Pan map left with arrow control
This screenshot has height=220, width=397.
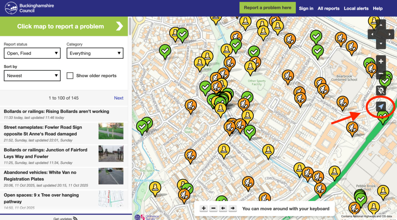372,35
